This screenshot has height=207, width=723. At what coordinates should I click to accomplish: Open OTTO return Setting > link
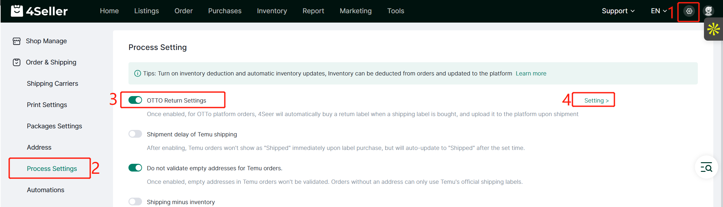(596, 101)
